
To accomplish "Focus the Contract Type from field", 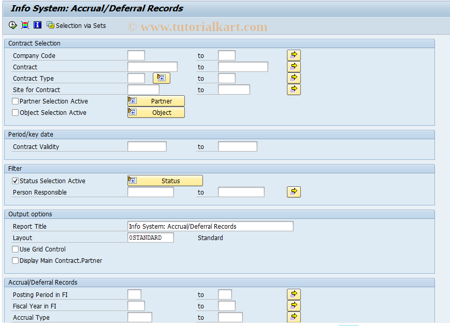I will pyautogui.click(x=136, y=78).
